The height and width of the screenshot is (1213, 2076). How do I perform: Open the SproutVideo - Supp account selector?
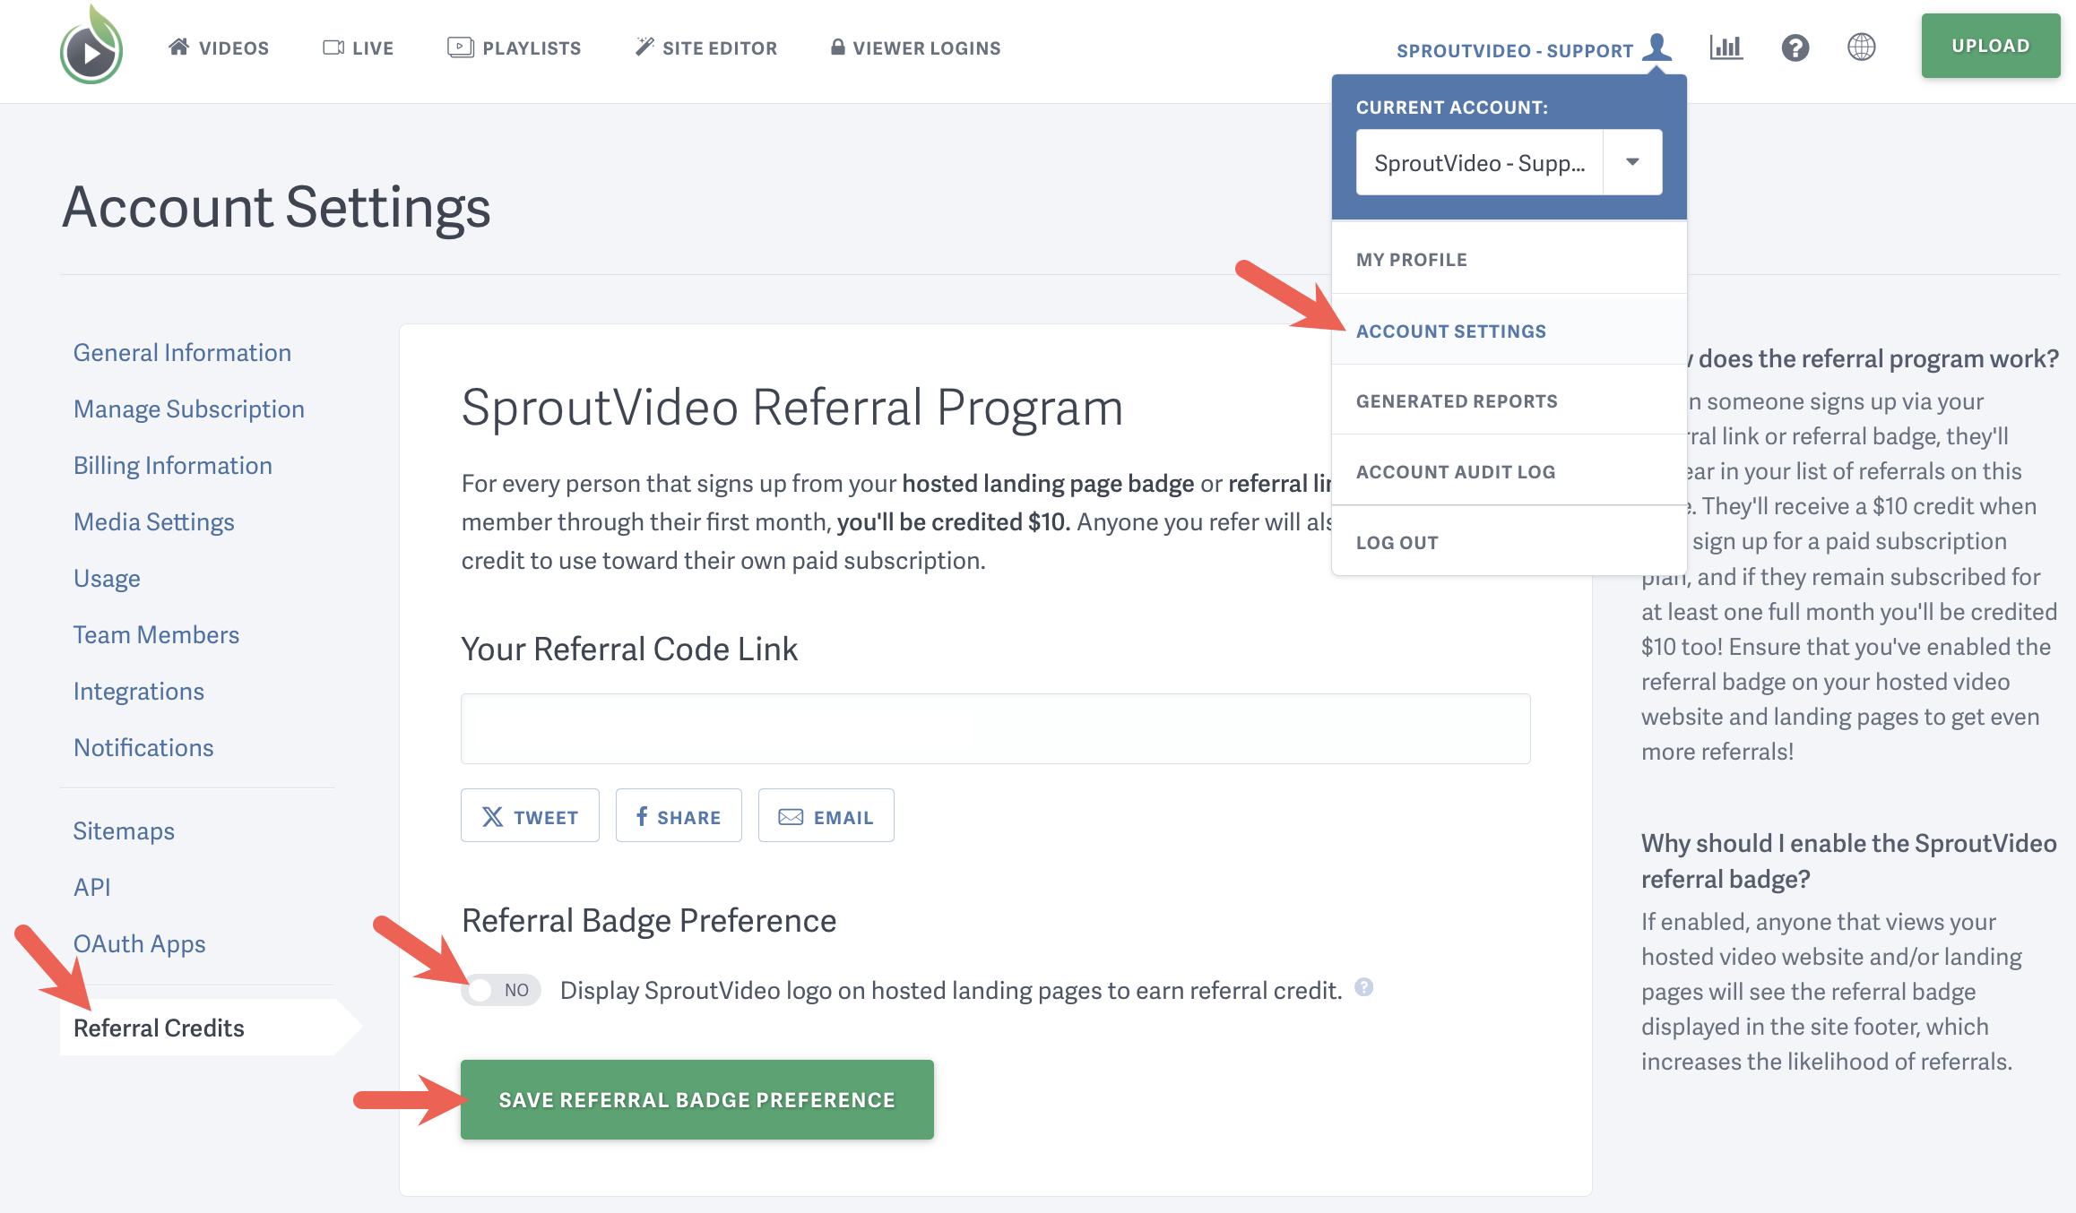coord(1480,161)
